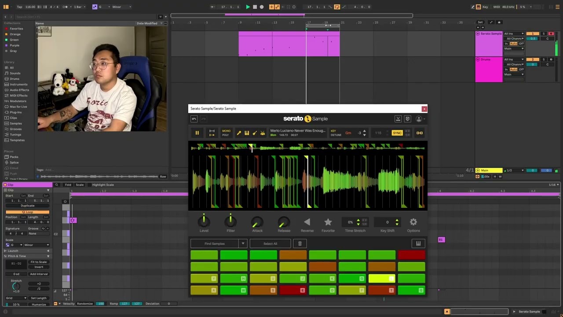Open the Serato Sample track Main output dropdown
563x317 pixels.
514,48
